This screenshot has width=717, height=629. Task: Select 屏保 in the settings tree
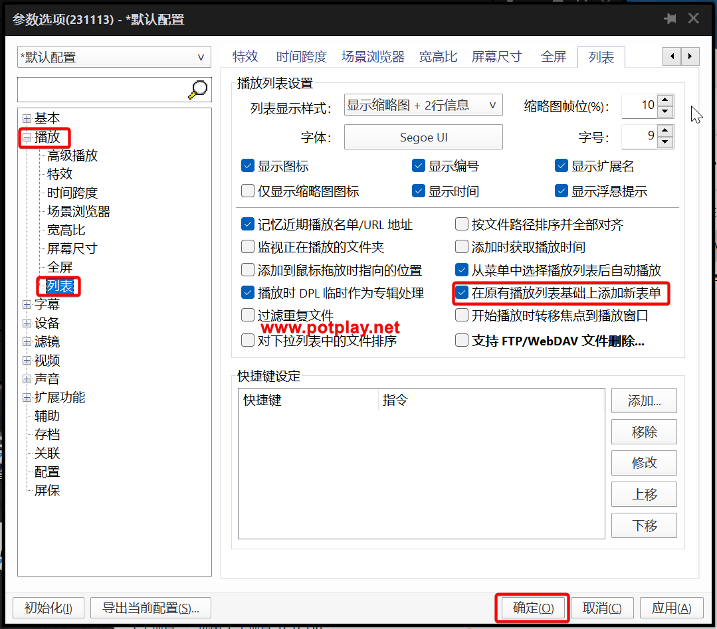pos(47,490)
